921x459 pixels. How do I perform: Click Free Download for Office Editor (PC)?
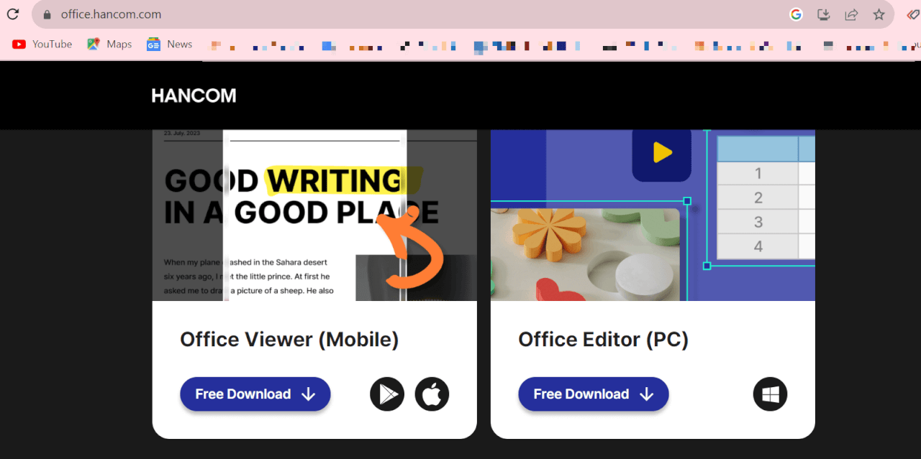(593, 394)
